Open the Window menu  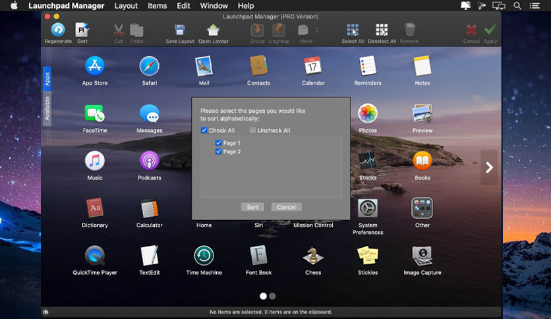[x=214, y=6]
